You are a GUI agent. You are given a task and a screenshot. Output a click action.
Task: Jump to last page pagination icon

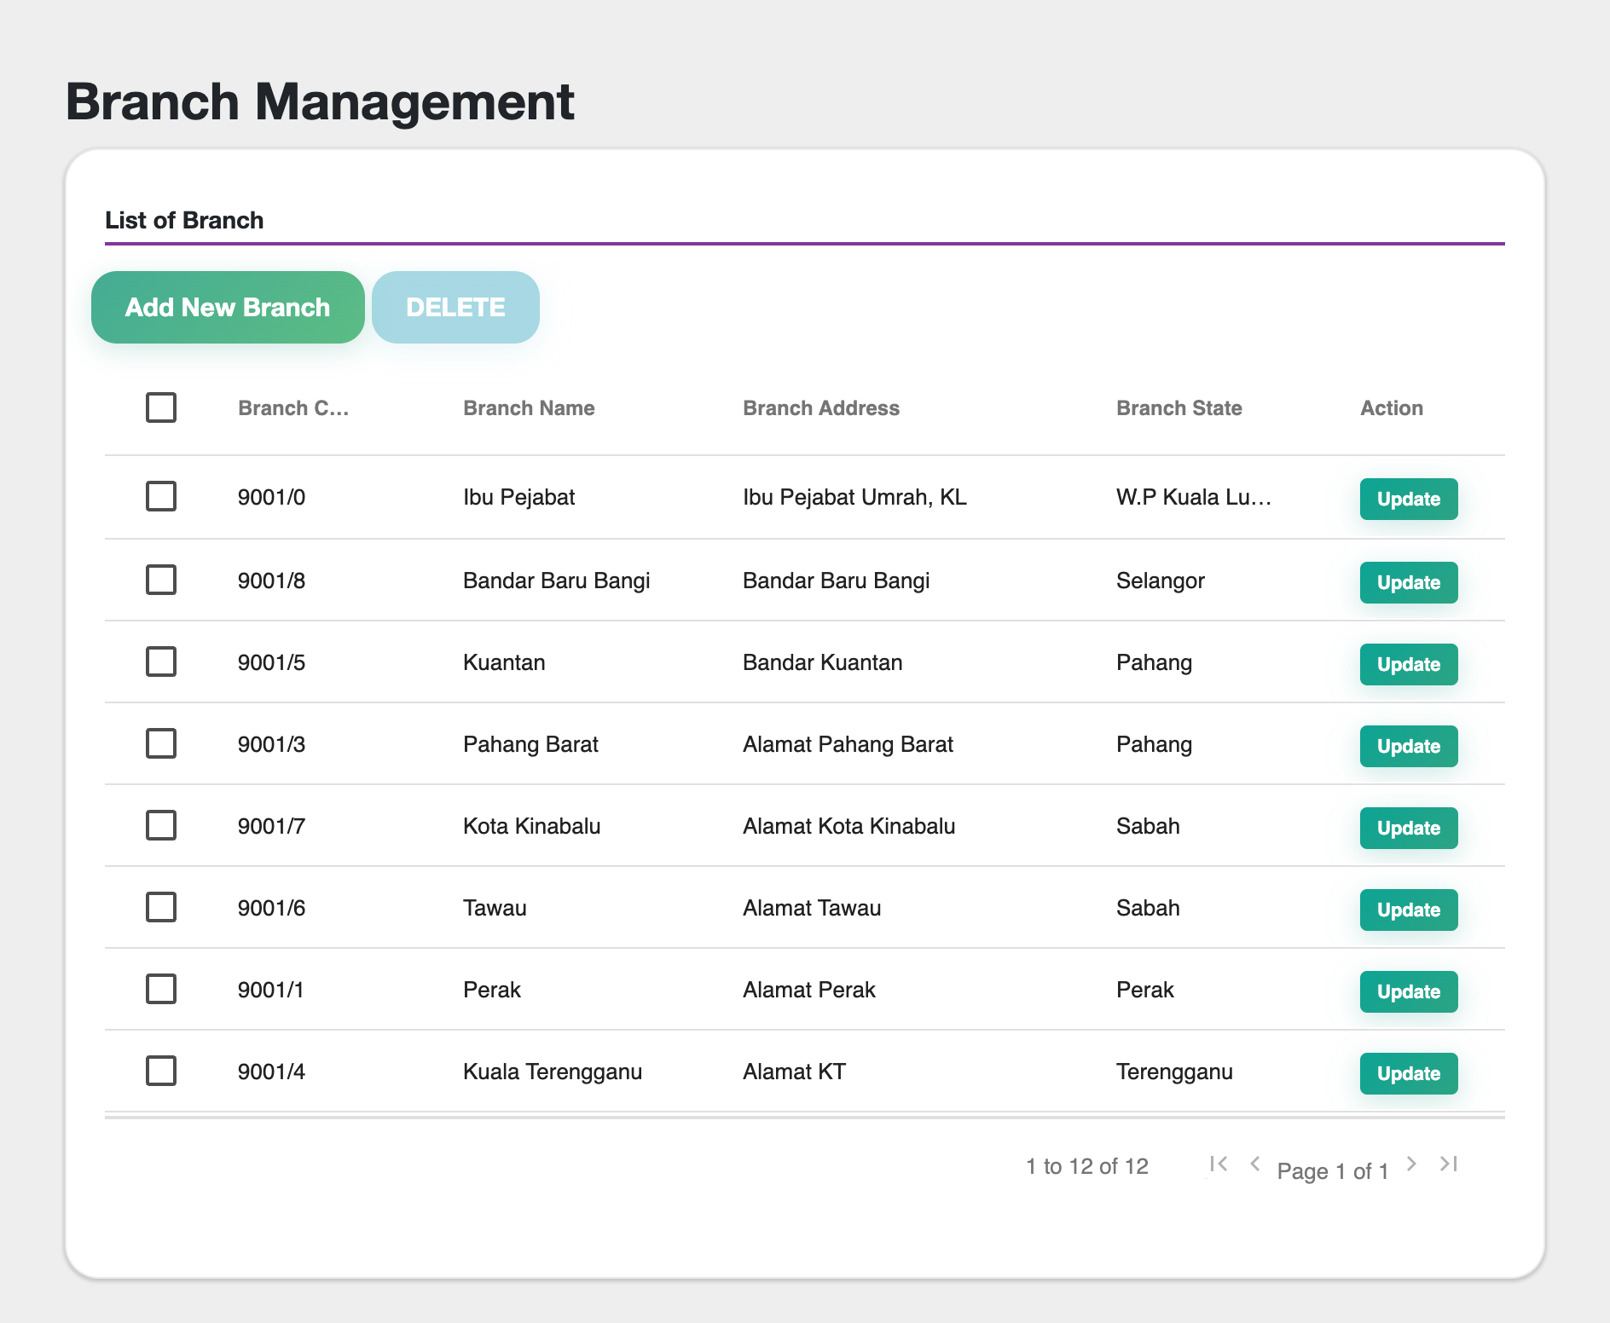coord(1448,1164)
